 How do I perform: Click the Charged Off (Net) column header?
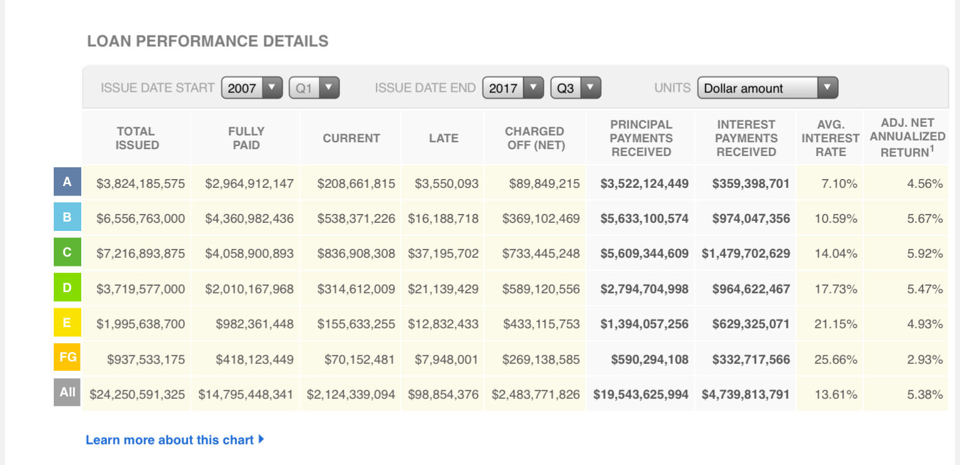pos(534,138)
